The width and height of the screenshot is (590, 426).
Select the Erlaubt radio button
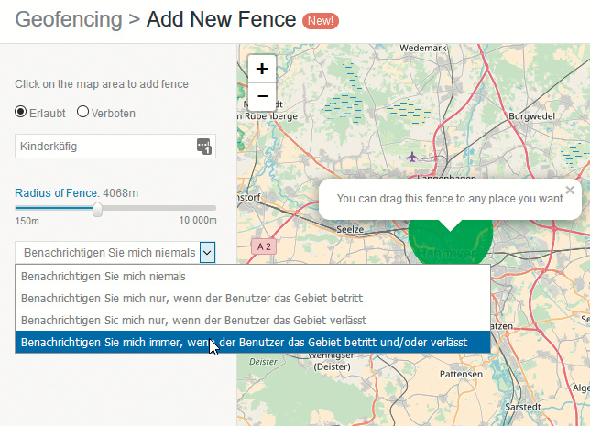click(x=21, y=112)
